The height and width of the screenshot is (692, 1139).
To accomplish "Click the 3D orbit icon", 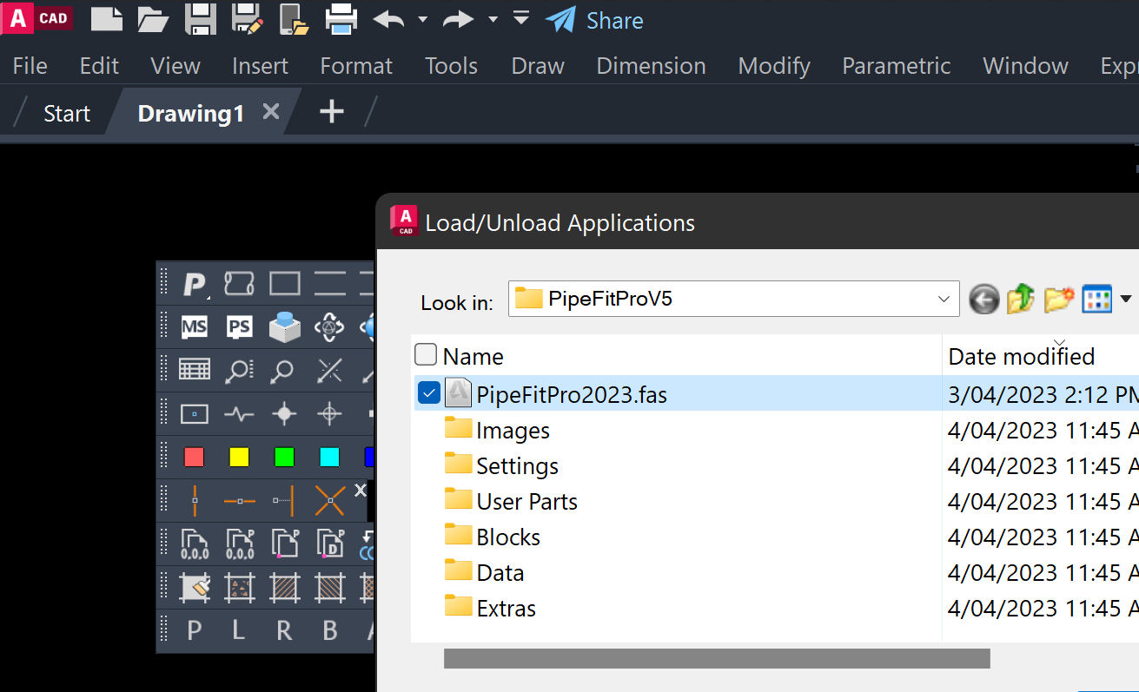I will [329, 327].
